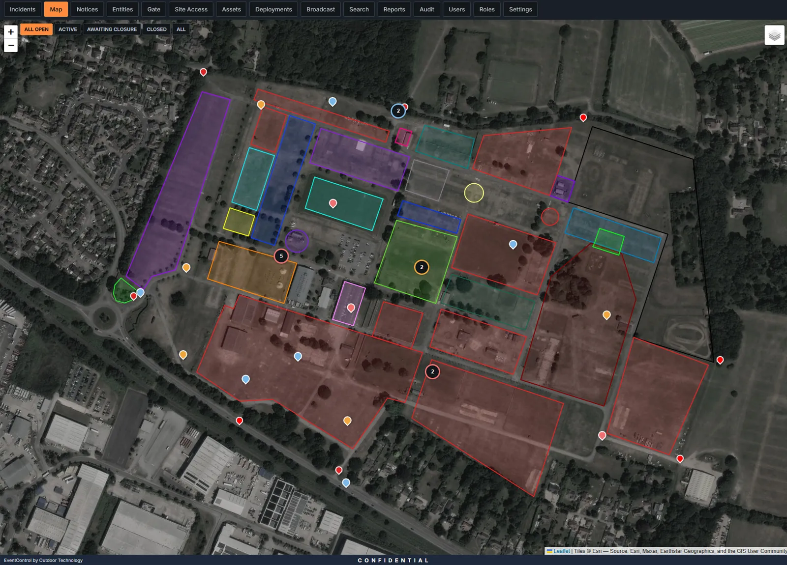Open the Reports tab
The width and height of the screenshot is (787, 565).
394,9
